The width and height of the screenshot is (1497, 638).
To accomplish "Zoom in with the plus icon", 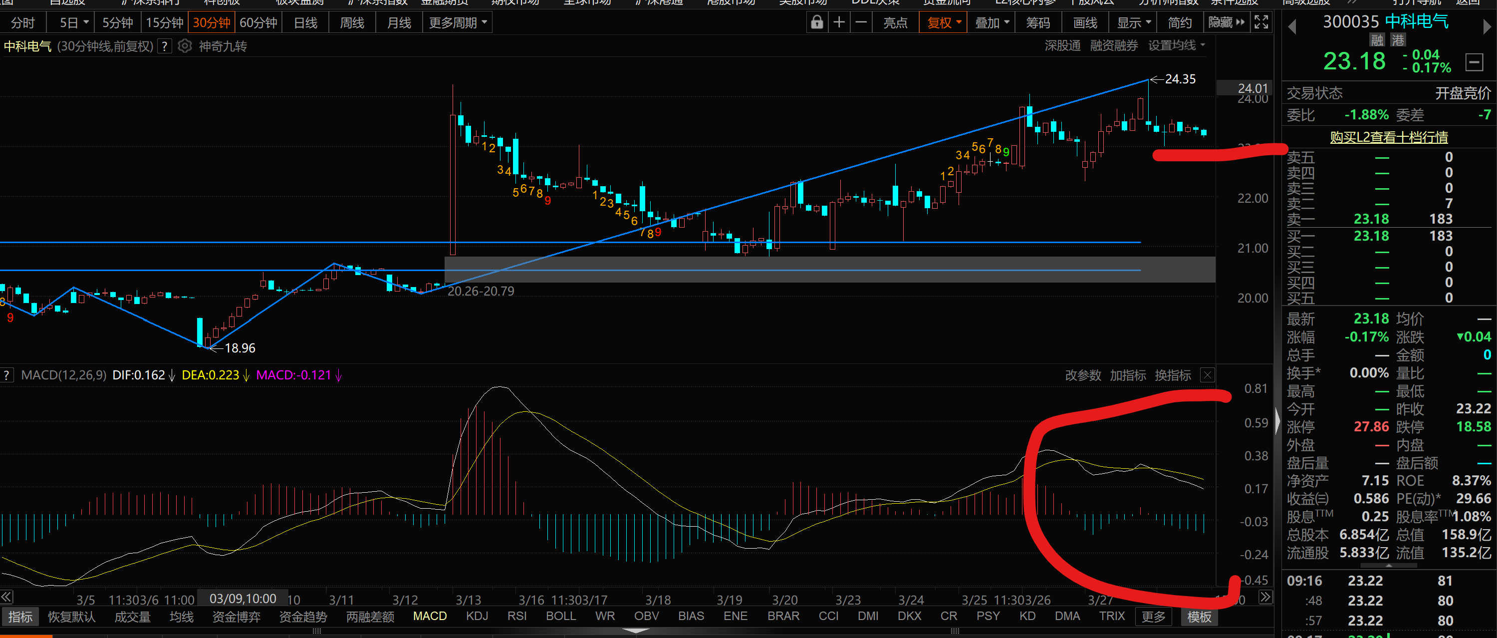I will [x=839, y=22].
